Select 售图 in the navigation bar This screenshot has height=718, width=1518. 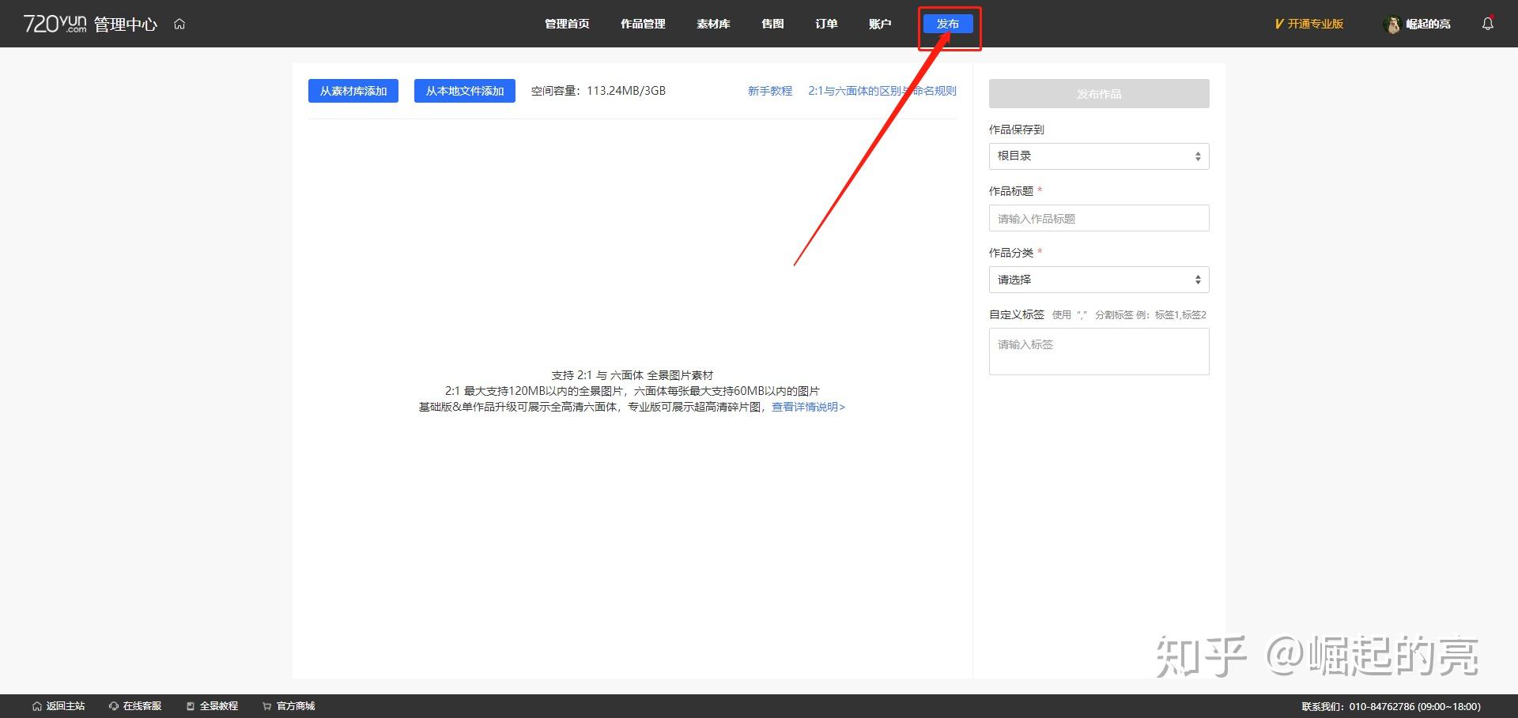(x=772, y=24)
